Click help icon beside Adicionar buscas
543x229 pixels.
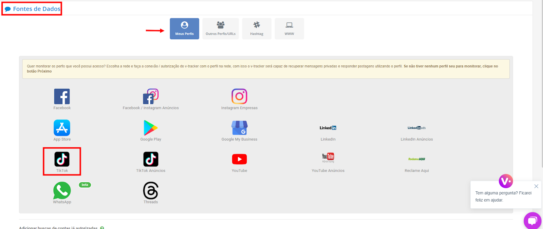[x=102, y=228]
